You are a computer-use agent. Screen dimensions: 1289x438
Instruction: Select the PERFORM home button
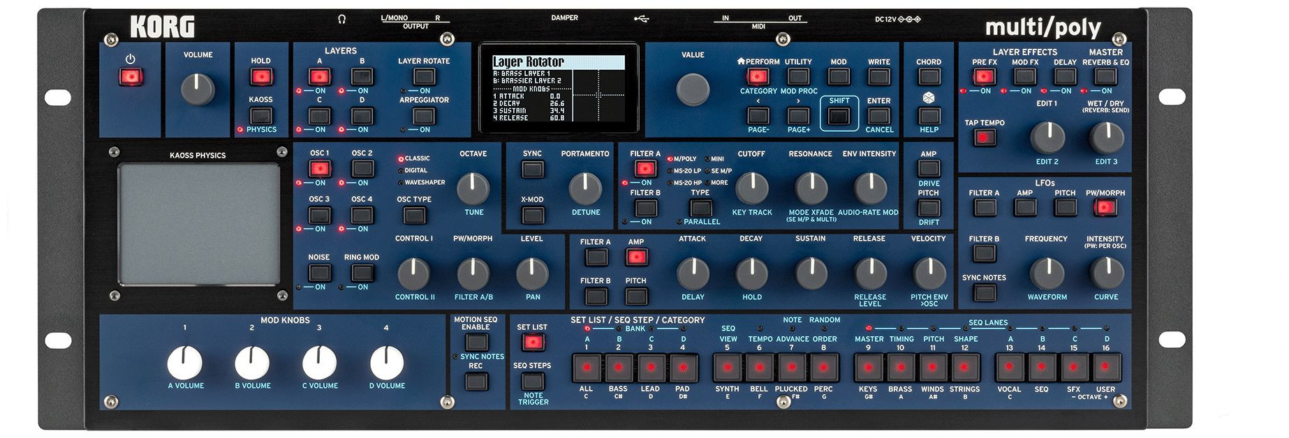tap(758, 77)
